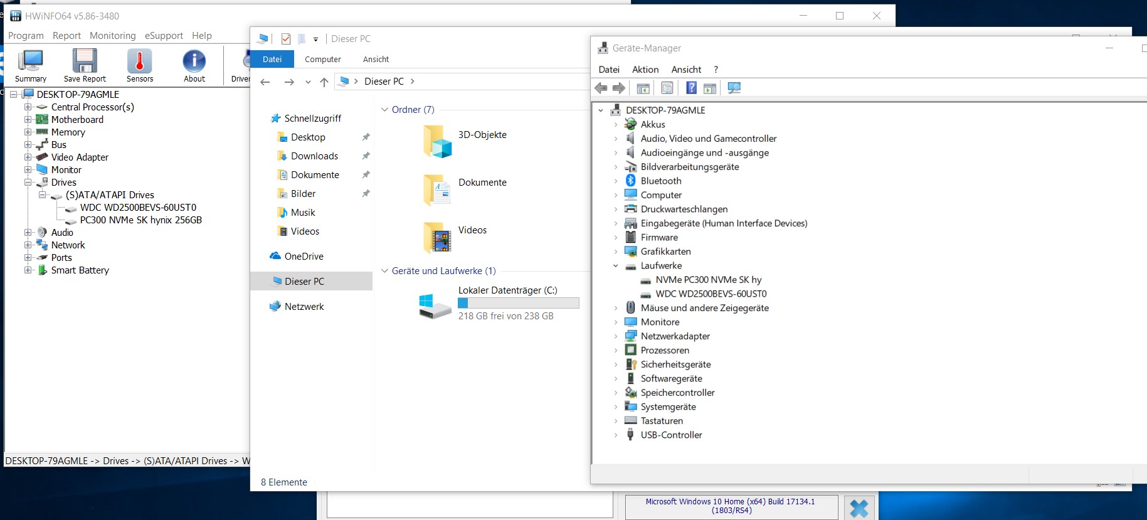Expand the Memory node in HWiNFO

[28, 132]
